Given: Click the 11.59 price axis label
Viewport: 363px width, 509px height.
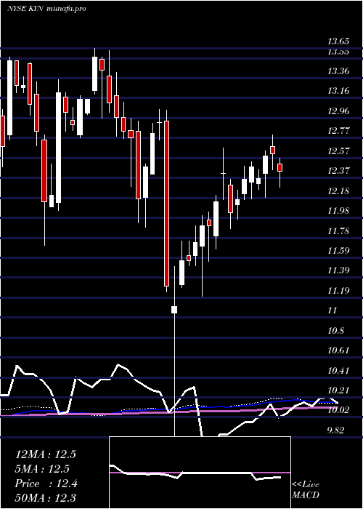Looking at the screenshot, I should click(x=338, y=251).
